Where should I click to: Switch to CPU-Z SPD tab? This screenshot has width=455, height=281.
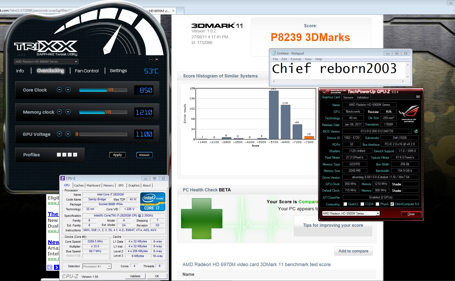click(x=121, y=185)
